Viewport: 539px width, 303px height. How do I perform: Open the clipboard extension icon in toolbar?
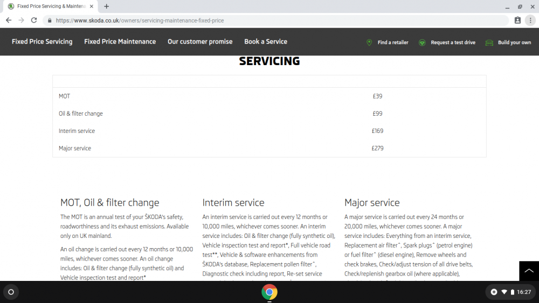[517, 20]
